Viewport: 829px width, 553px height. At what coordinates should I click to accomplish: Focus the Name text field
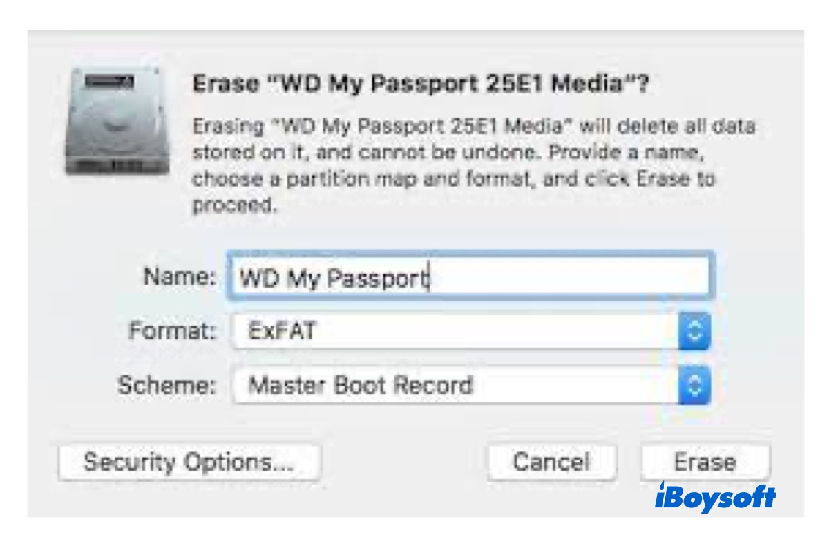470,278
